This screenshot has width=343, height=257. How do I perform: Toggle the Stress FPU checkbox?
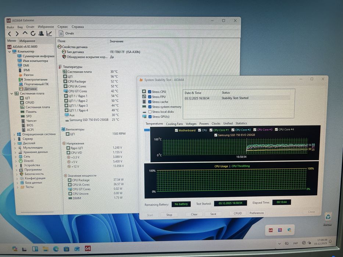point(150,97)
